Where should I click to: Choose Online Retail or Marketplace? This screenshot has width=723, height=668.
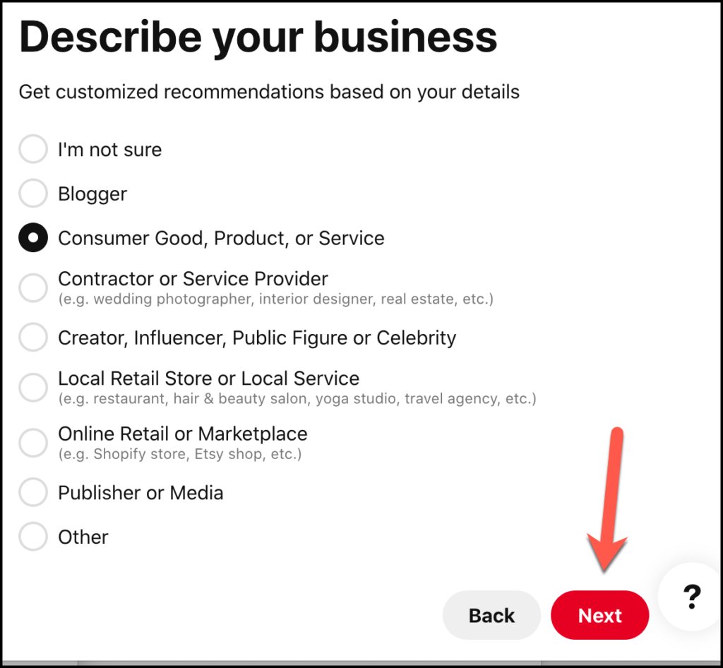32,443
